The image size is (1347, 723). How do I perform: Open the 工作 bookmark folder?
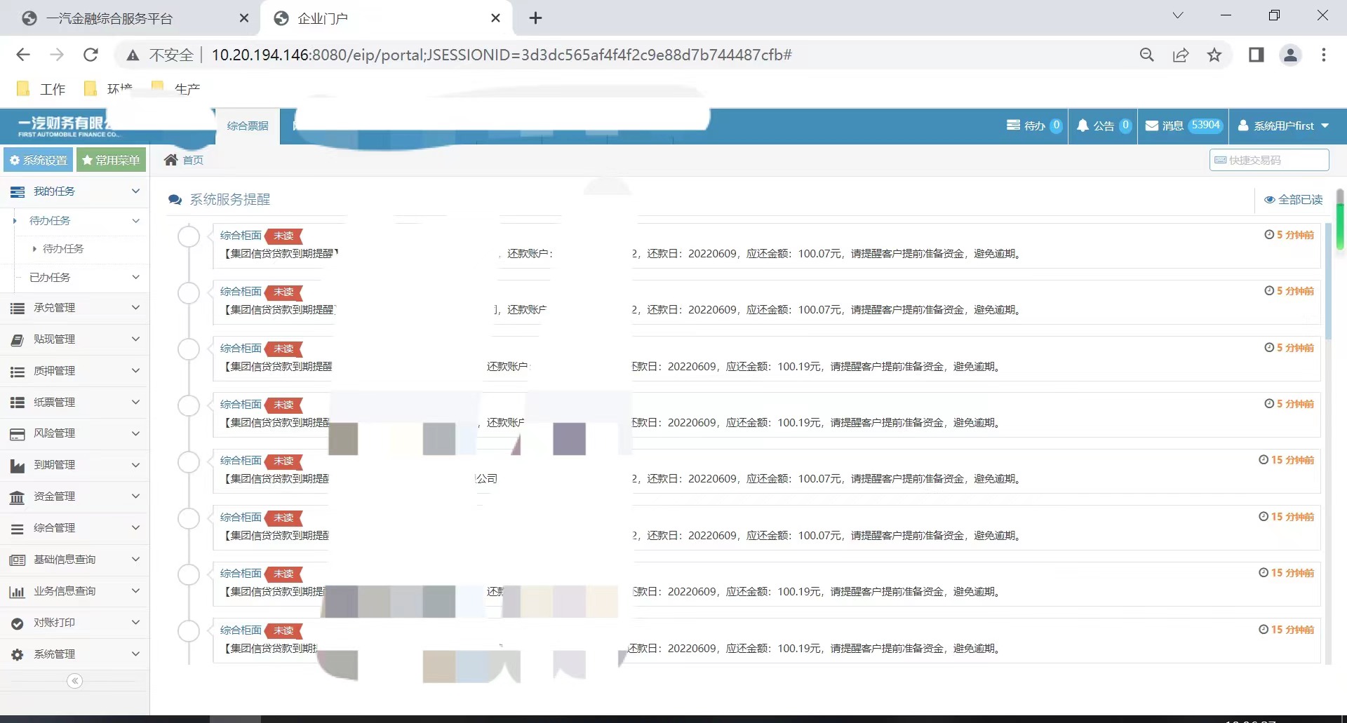tap(41, 89)
